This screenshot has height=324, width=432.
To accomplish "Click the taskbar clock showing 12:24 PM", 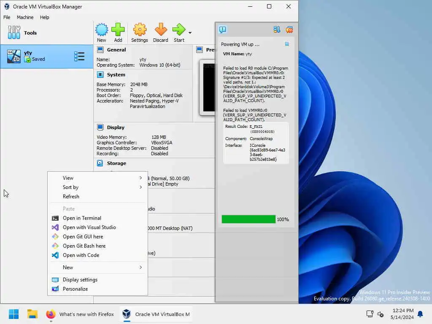I will tap(402, 314).
